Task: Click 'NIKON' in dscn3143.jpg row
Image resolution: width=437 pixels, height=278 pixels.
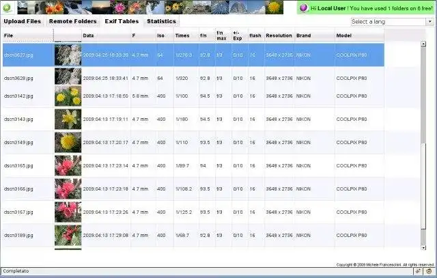Action: (x=303, y=120)
